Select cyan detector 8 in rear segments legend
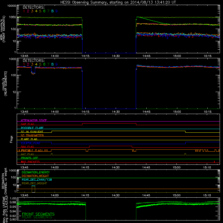The height and width of the screenshot is (223, 223). tap(52, 64)
